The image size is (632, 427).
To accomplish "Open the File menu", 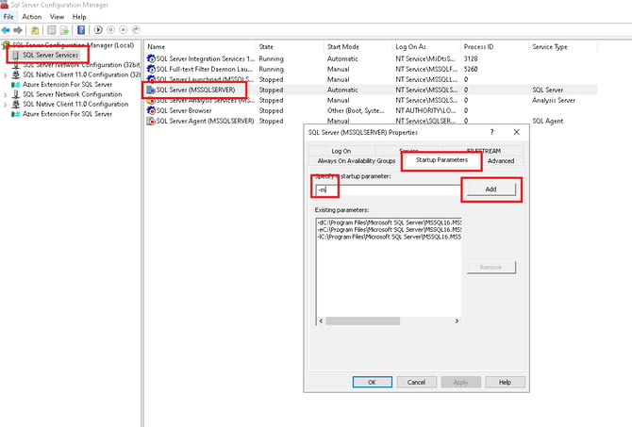I will tap(8, 17).
